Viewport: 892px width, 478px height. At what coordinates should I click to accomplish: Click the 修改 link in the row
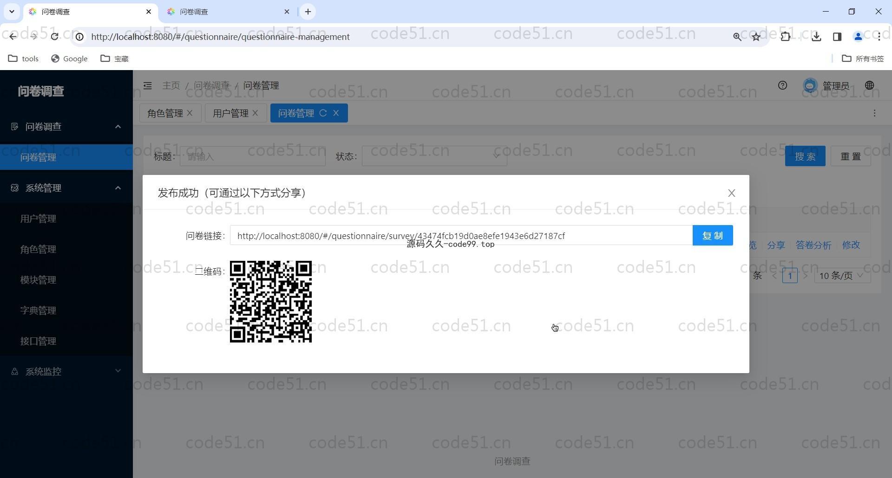[851, 245]
